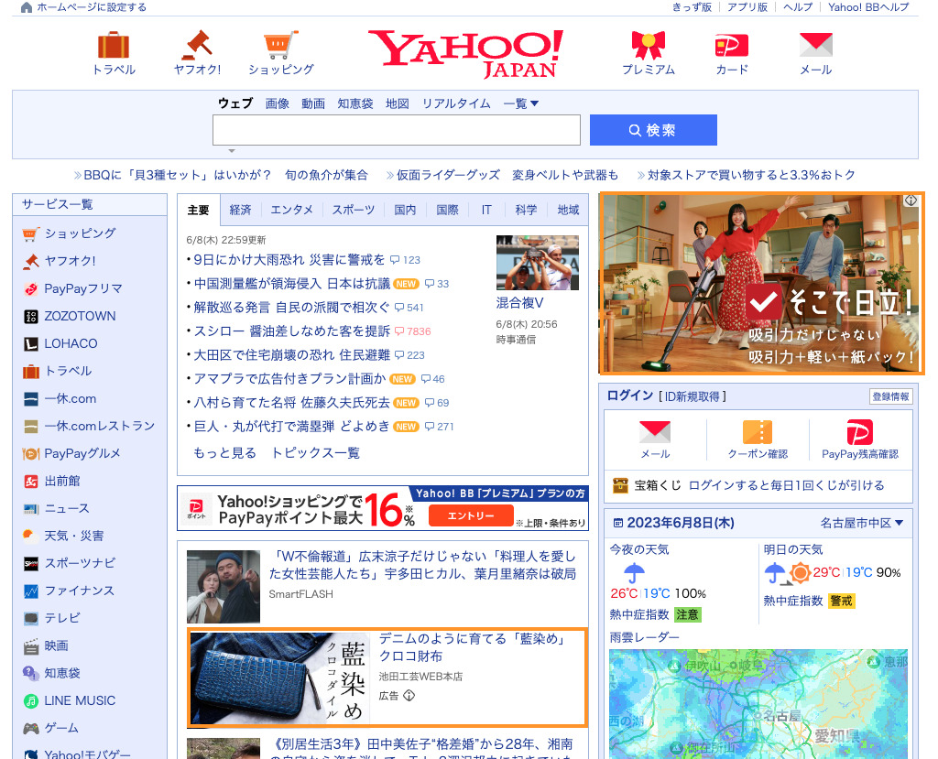Click the ゲーム controller icon in sidebar
Screen dimensions: 938x759
click(30, 729)
